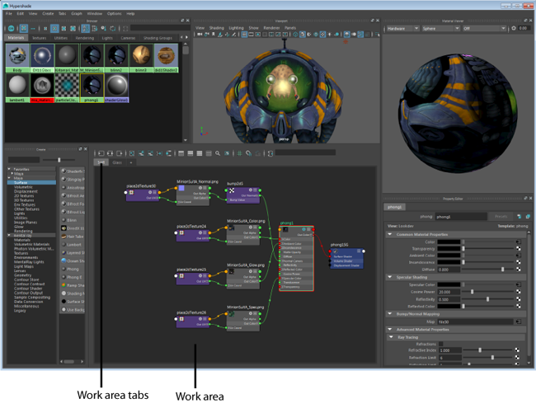Screen dimensions: 536x403
Task: Set connected node view mode icon
Action: click(190, 153)
